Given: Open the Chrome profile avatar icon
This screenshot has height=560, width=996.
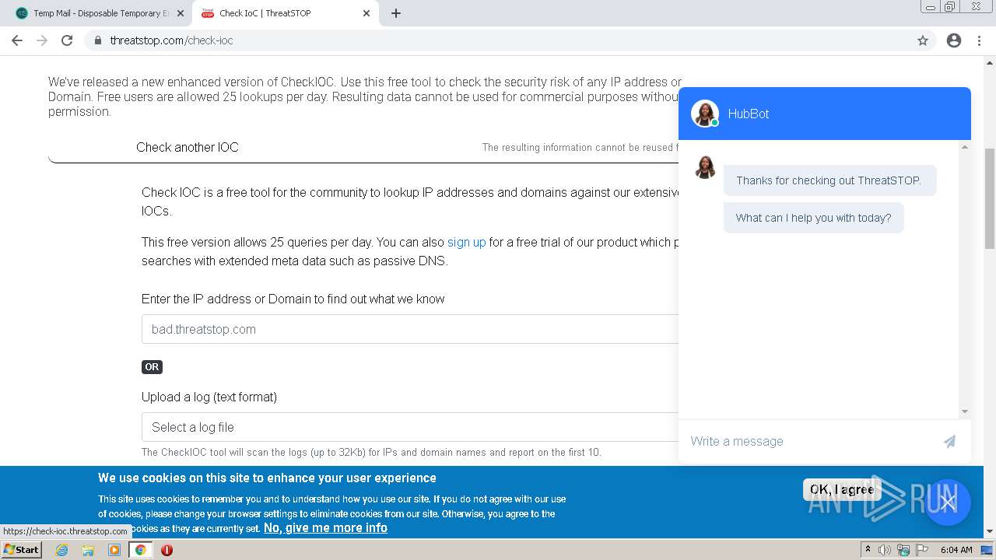Looking at the screenshot, I should pos(954,40).
